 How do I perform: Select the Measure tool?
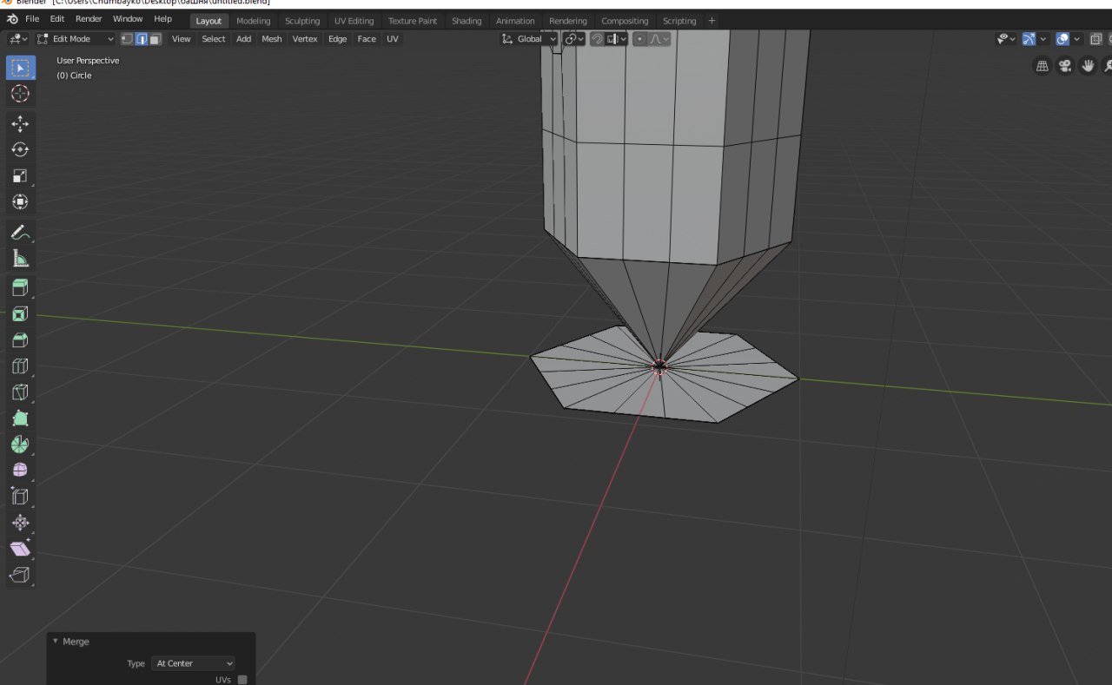pos(20,259)
